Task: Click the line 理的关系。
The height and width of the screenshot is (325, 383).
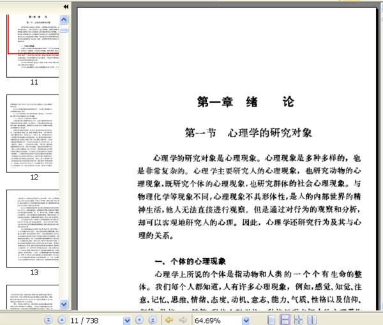Action: pos(156,236)
